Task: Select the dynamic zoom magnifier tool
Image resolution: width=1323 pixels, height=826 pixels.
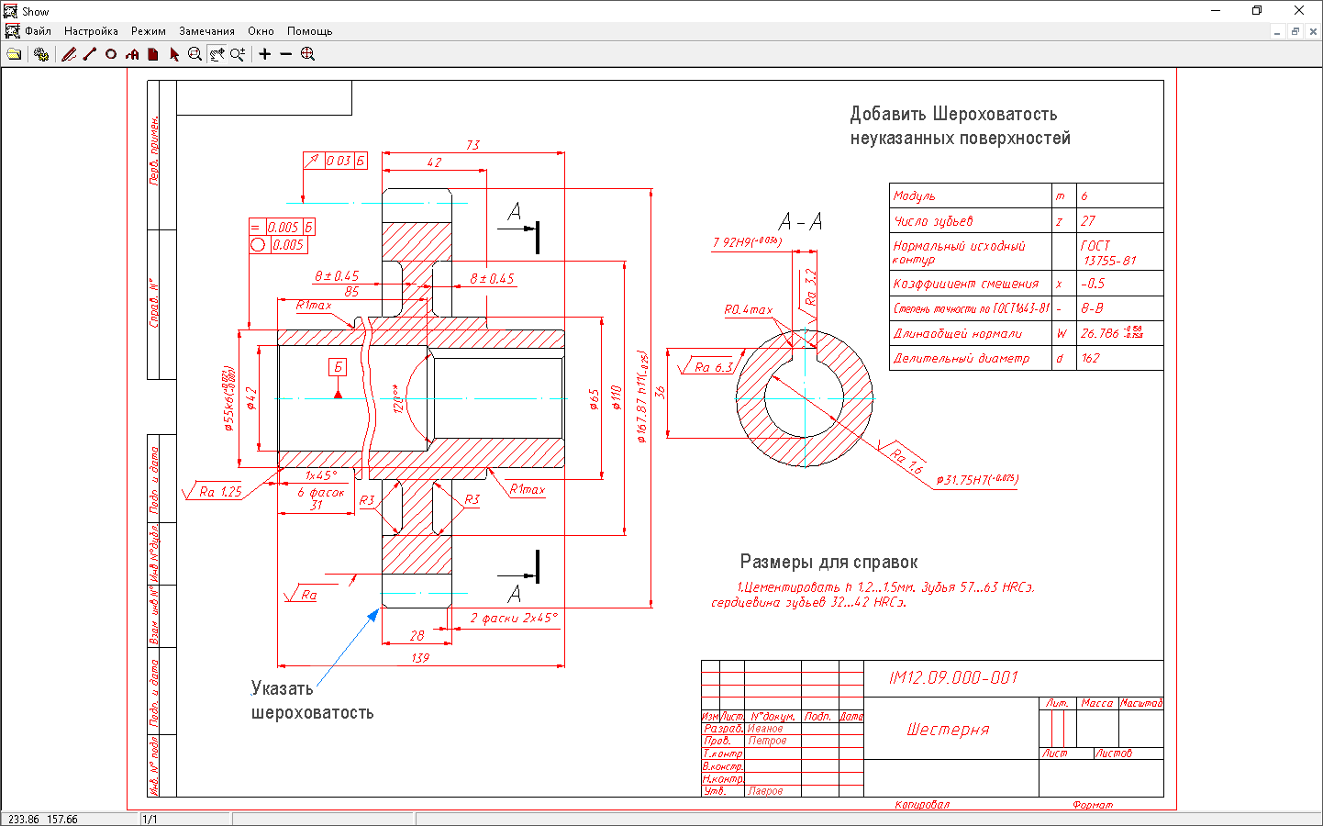Action: coord(238,54)
